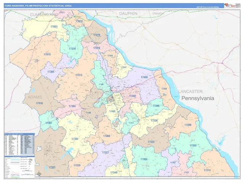Click ZIP code 17345 label

tap(110, 56)
